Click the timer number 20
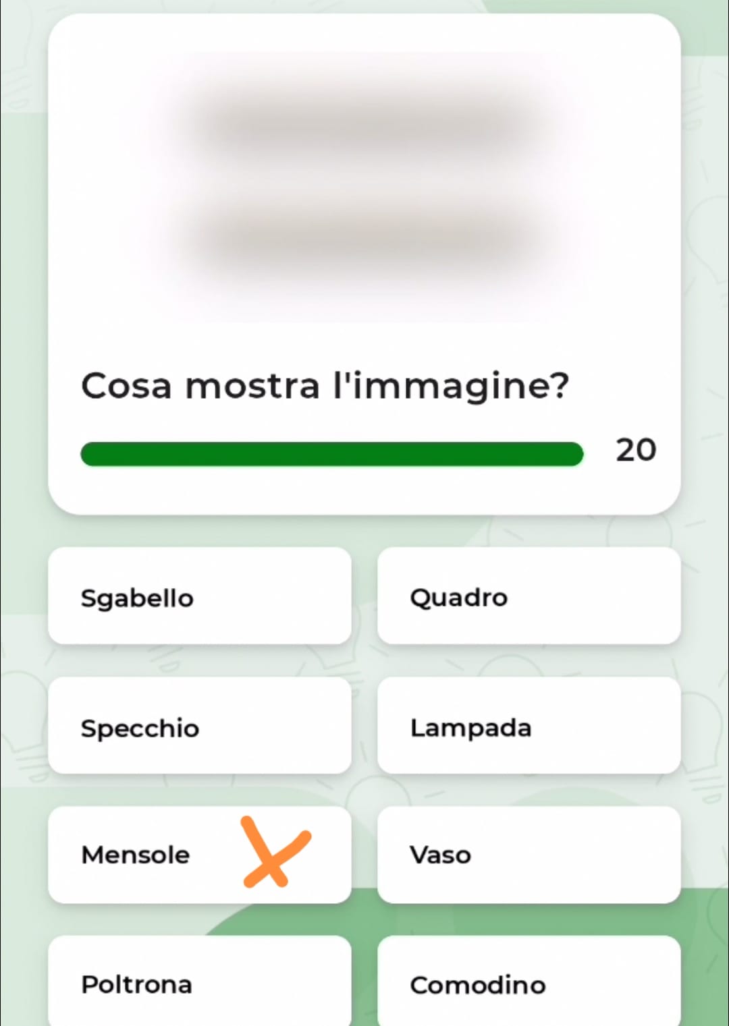 pyautogui.click(x=635, y=450)
